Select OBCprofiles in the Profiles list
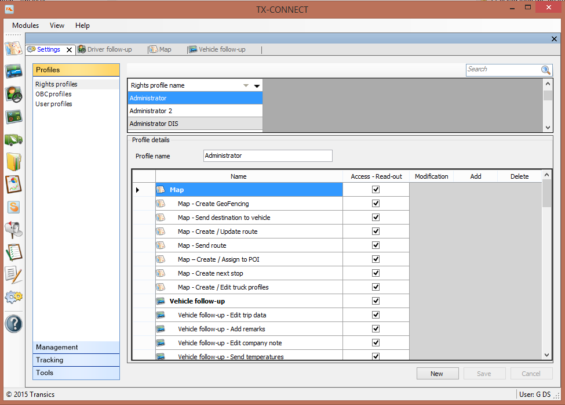The image size is (565, 405). click(53, 94)
